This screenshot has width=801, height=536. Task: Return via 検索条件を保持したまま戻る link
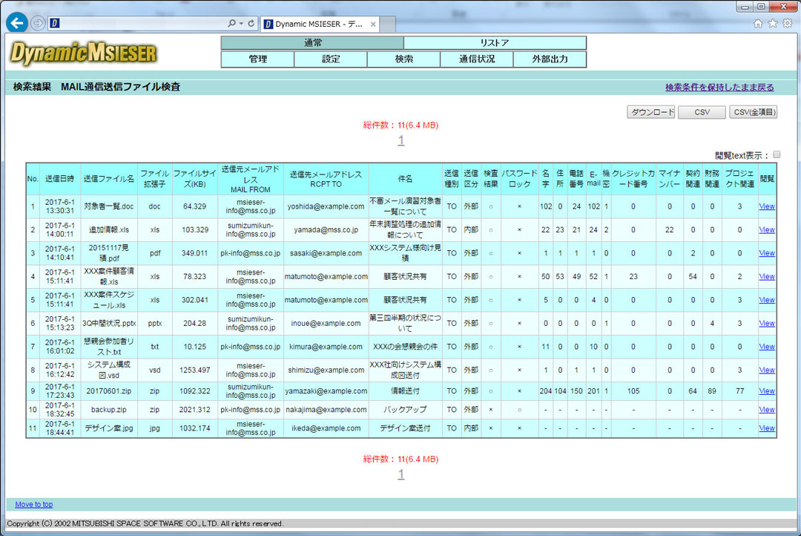[719, 88]
